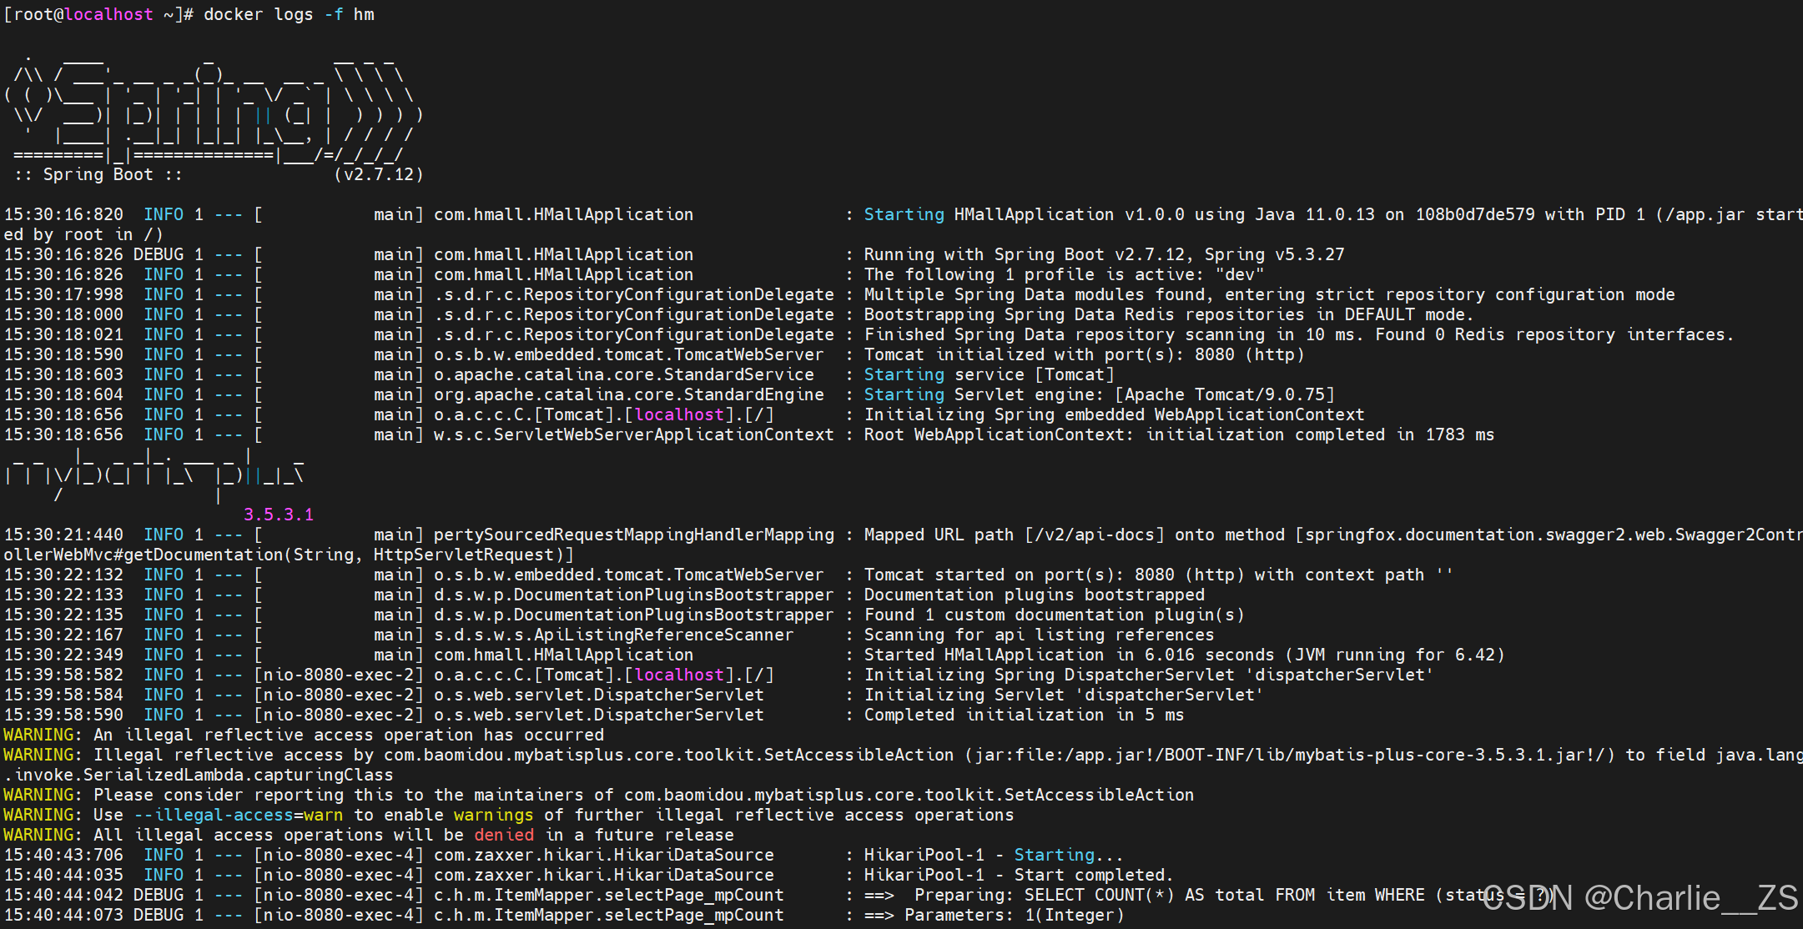
Task: Click 'o.apache.catalina.core.StandardService' logger name
Action: click(x=624, y=374)
